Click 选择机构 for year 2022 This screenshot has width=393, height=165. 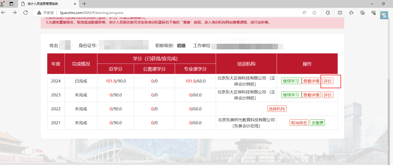[x=277, y=109]
